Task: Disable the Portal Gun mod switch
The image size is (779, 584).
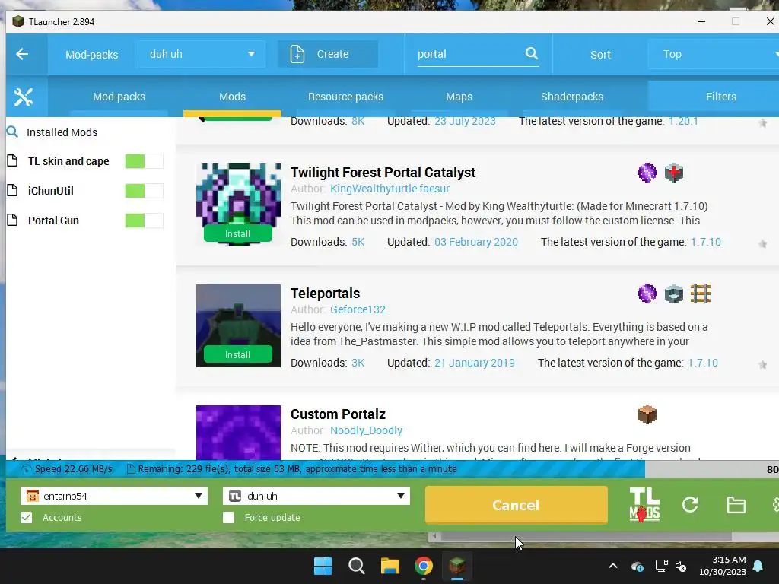Action: 144,221
